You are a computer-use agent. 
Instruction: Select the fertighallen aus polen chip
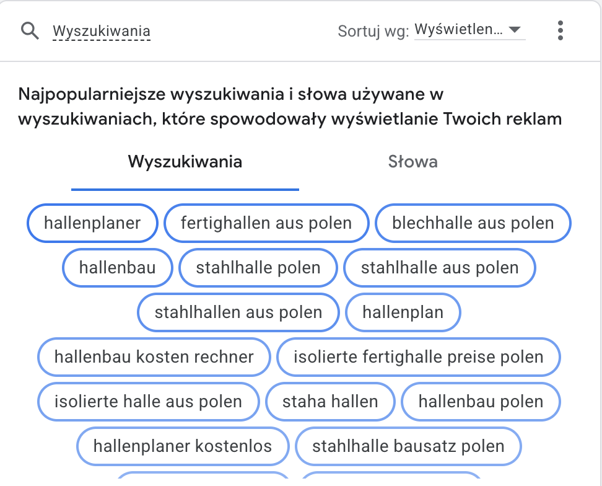tap(266, 223)
